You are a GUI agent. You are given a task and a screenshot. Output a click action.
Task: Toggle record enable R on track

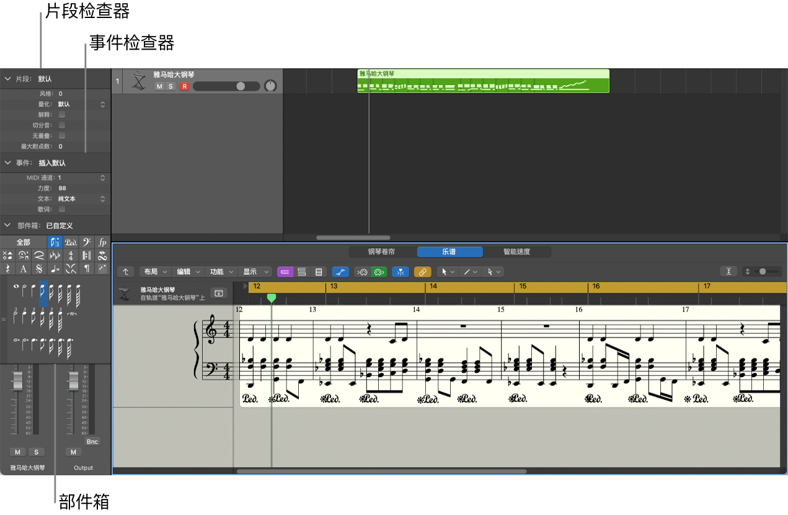tap(184, 86)
